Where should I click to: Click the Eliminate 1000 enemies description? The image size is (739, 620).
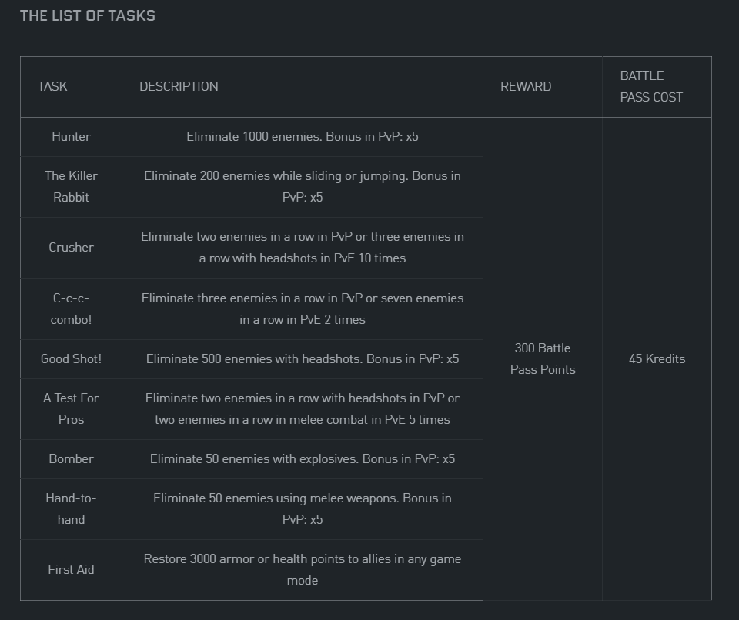pos(303,136)
